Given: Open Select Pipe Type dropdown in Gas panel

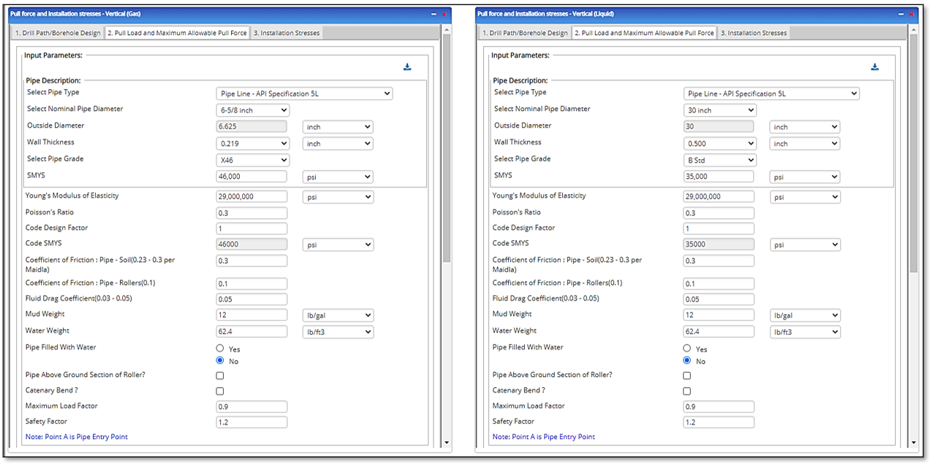Looking at the screenshot, I should click(x=304, y=93).
